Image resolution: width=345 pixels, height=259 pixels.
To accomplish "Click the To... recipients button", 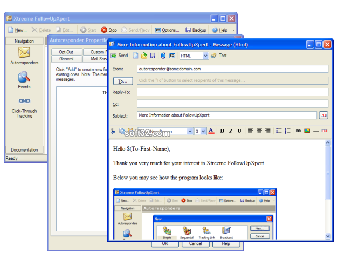I will pos(123,81).
